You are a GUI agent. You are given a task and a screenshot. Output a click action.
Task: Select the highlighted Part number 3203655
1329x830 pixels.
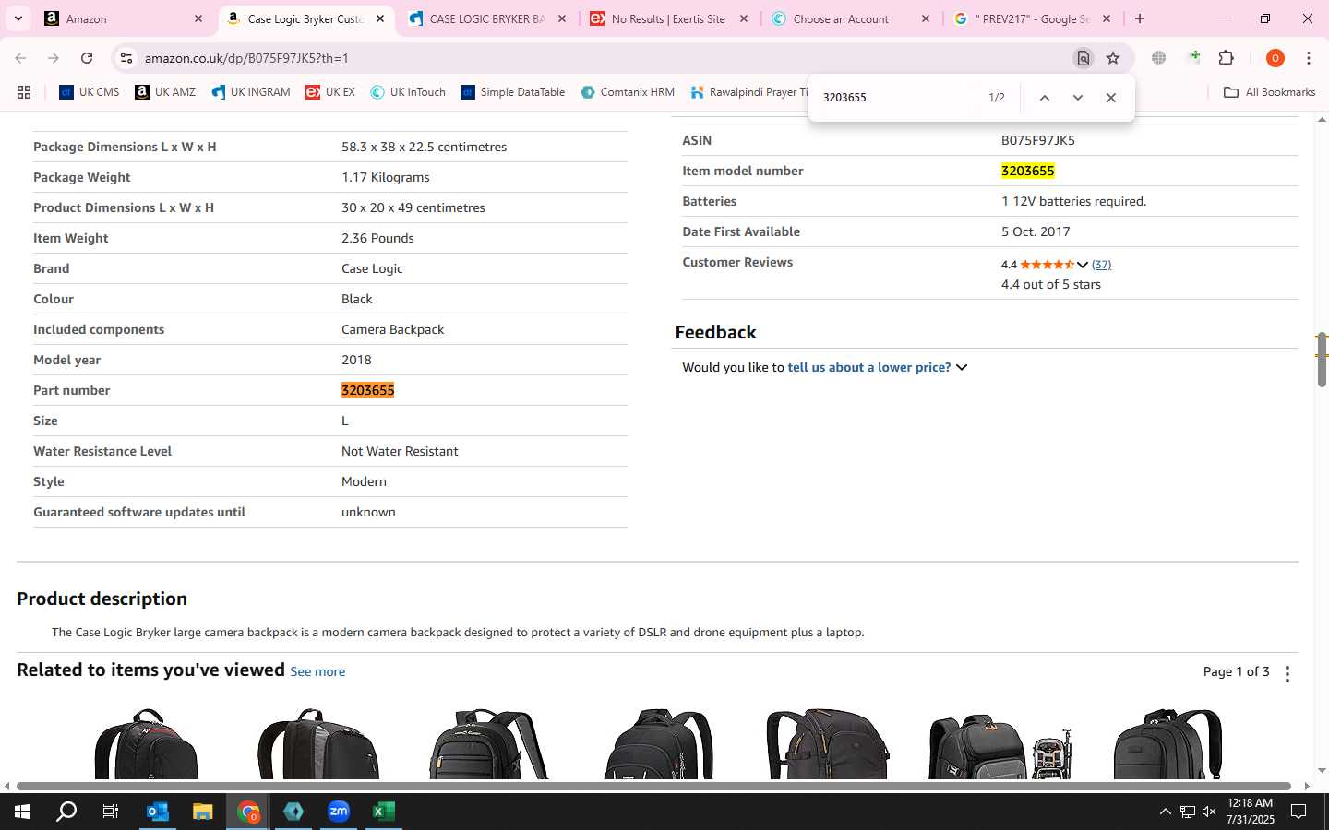[367, 390]
